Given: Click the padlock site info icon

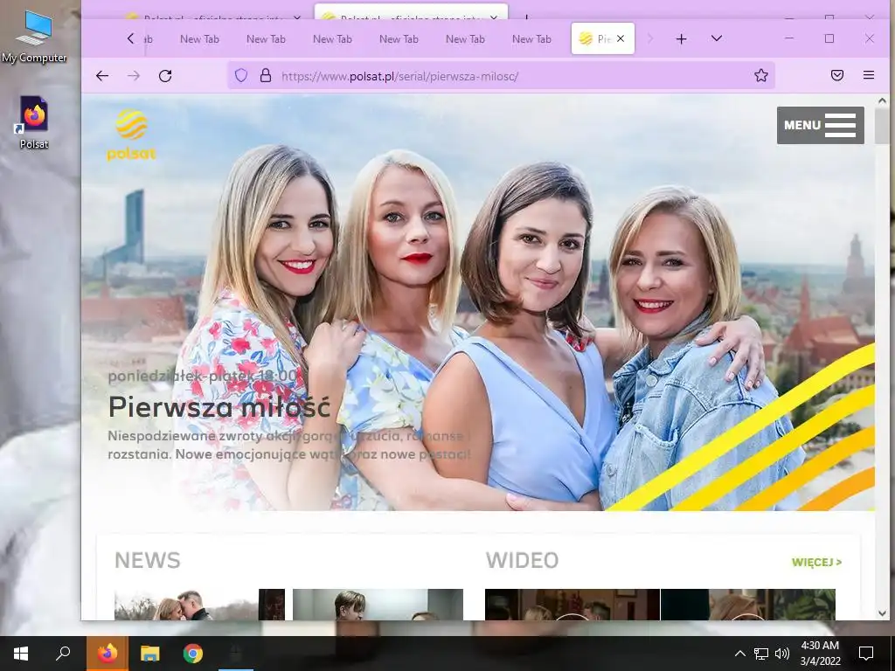Looking at the screenshot, I should 266,75.
